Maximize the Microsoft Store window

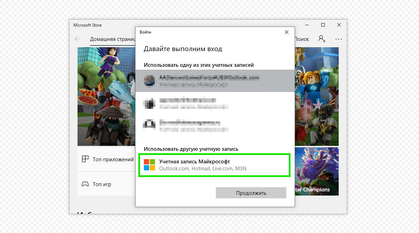click(x=323, y=25)
